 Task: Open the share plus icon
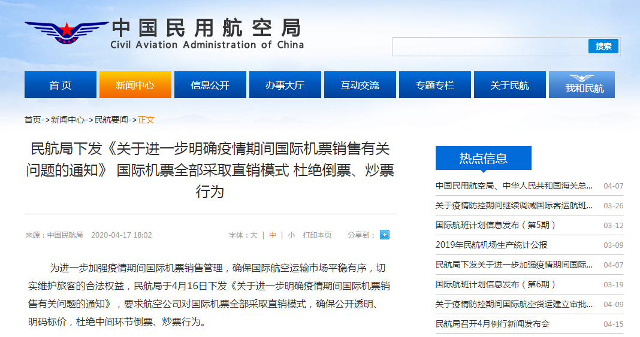[x=385, y=235]
